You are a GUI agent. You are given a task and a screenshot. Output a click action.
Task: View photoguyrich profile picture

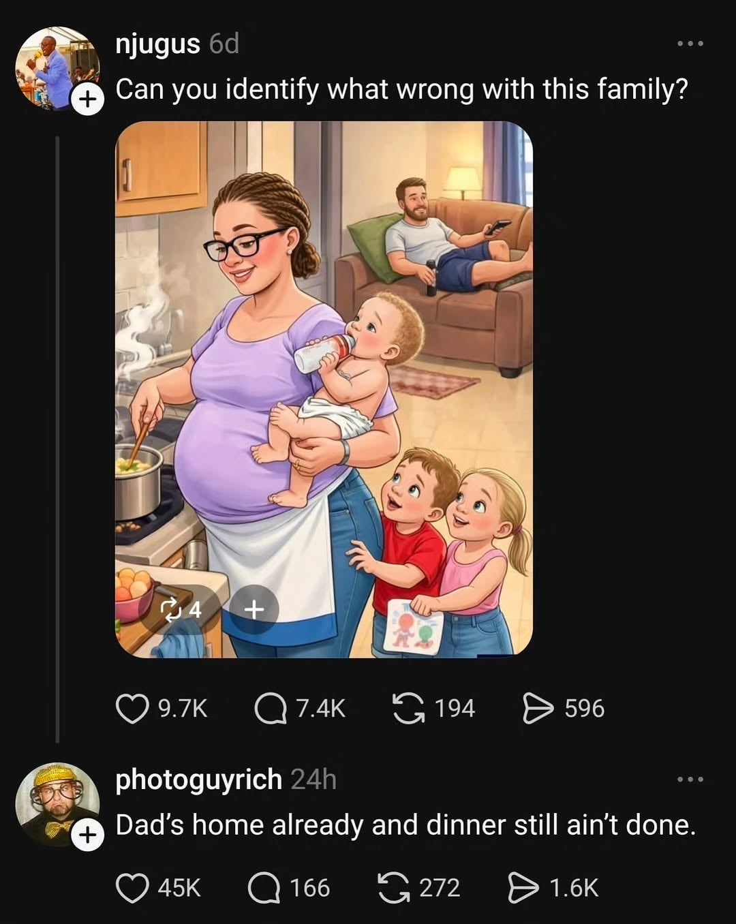point(55,803)
